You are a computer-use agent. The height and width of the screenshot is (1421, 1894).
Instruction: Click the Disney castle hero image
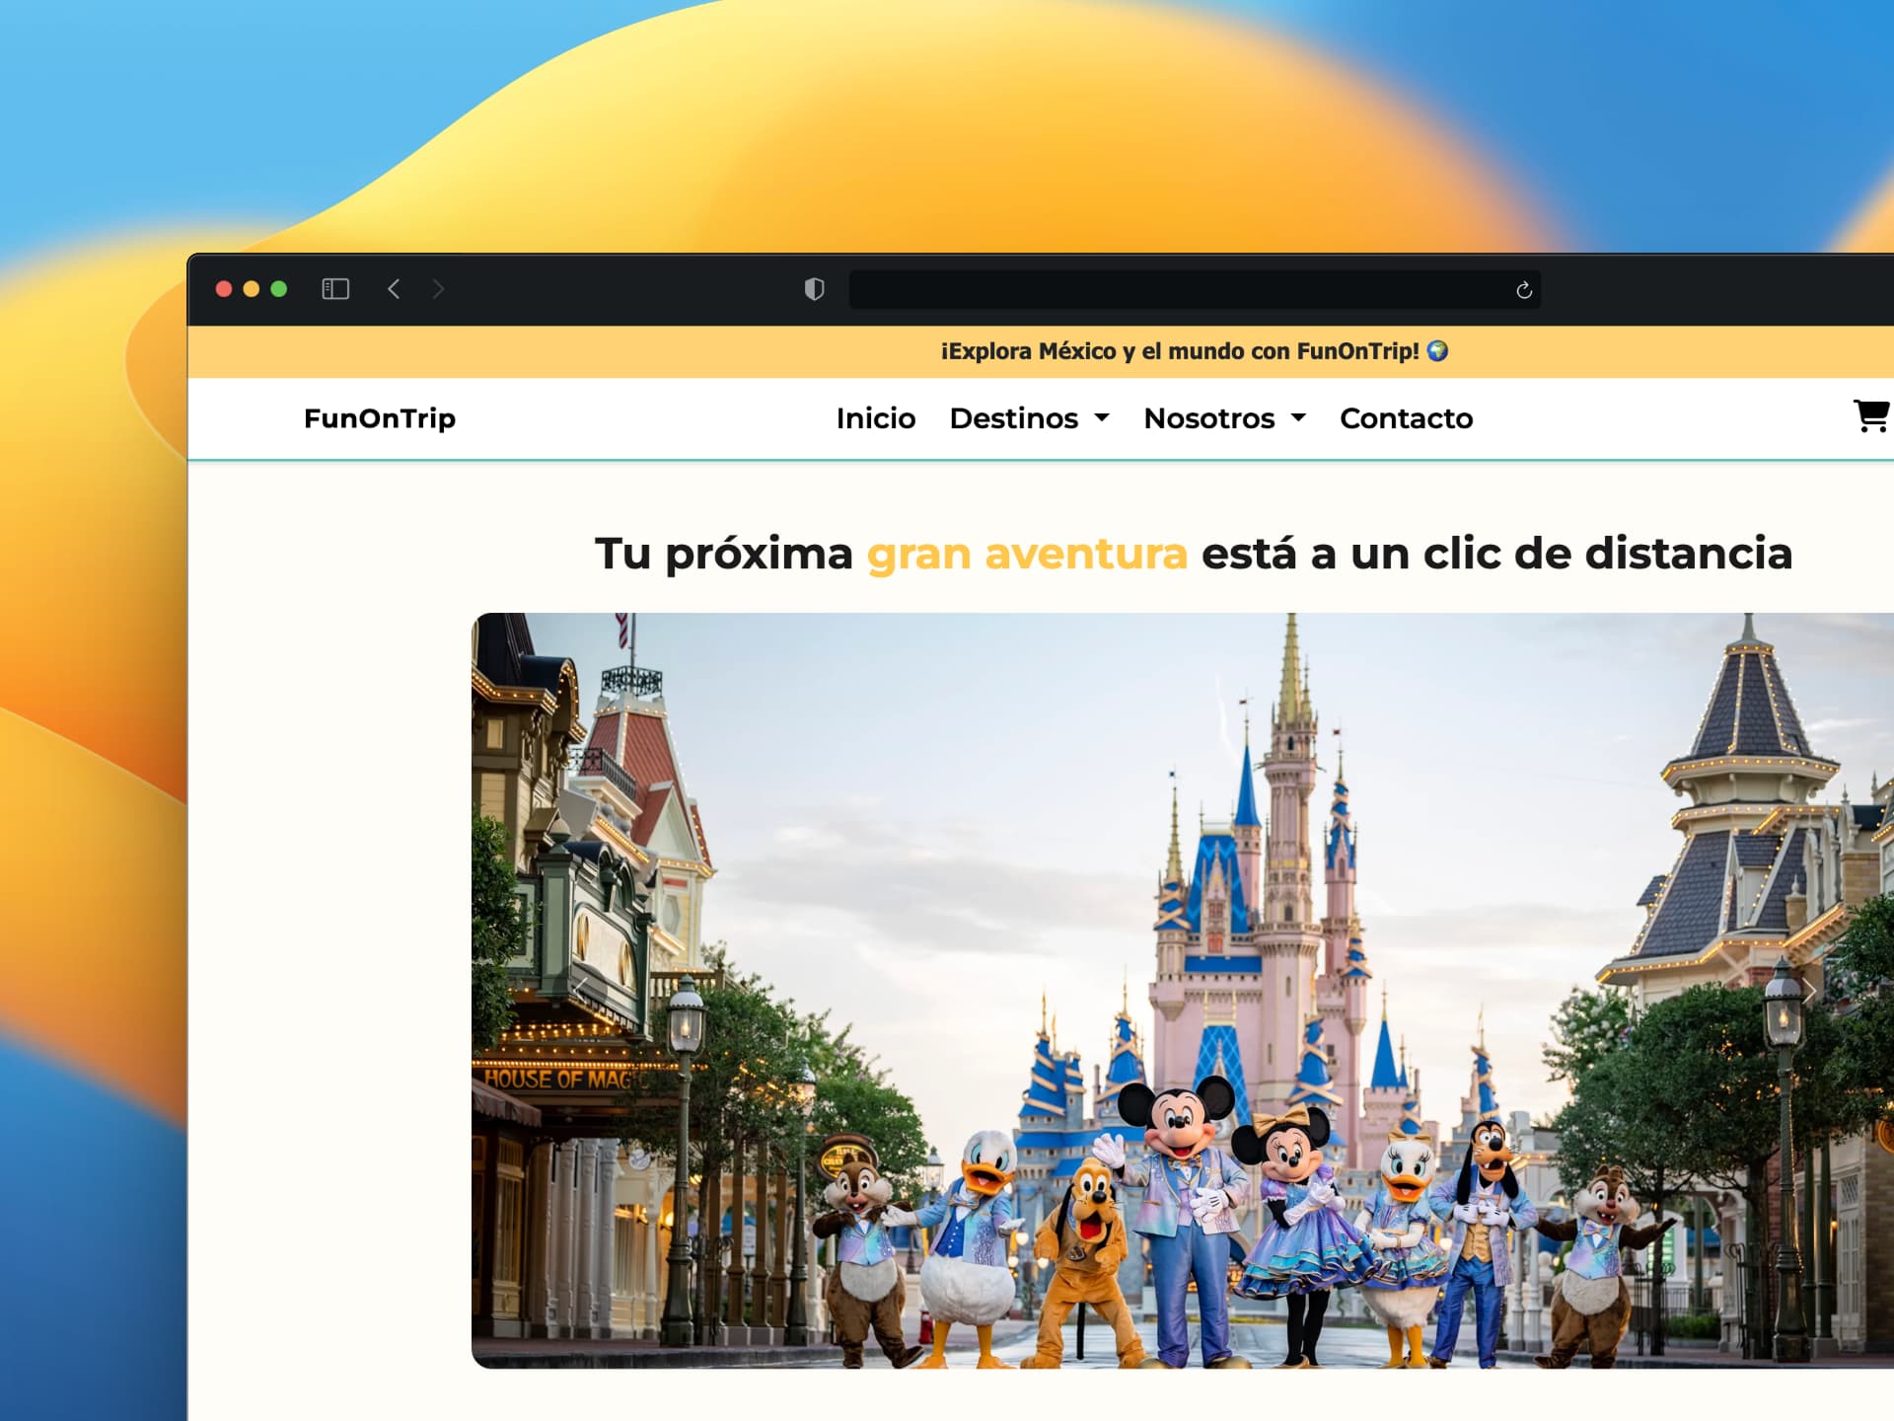[x=1183, y=991]
